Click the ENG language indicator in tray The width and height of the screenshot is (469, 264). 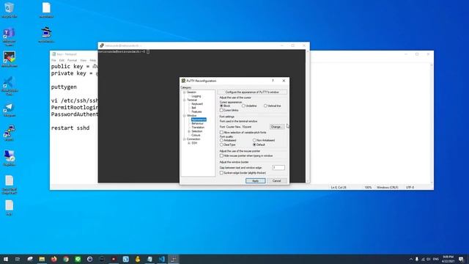[436, 259]
